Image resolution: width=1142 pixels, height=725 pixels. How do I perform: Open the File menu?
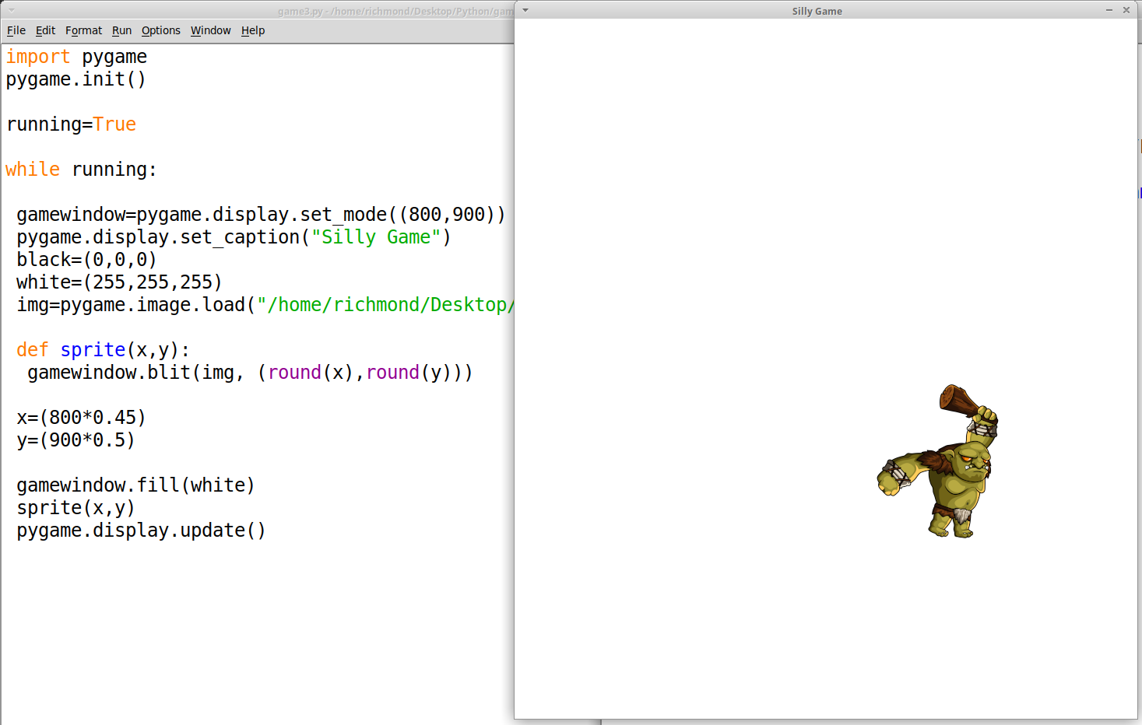pyautogui.click(x=16, y=30)
